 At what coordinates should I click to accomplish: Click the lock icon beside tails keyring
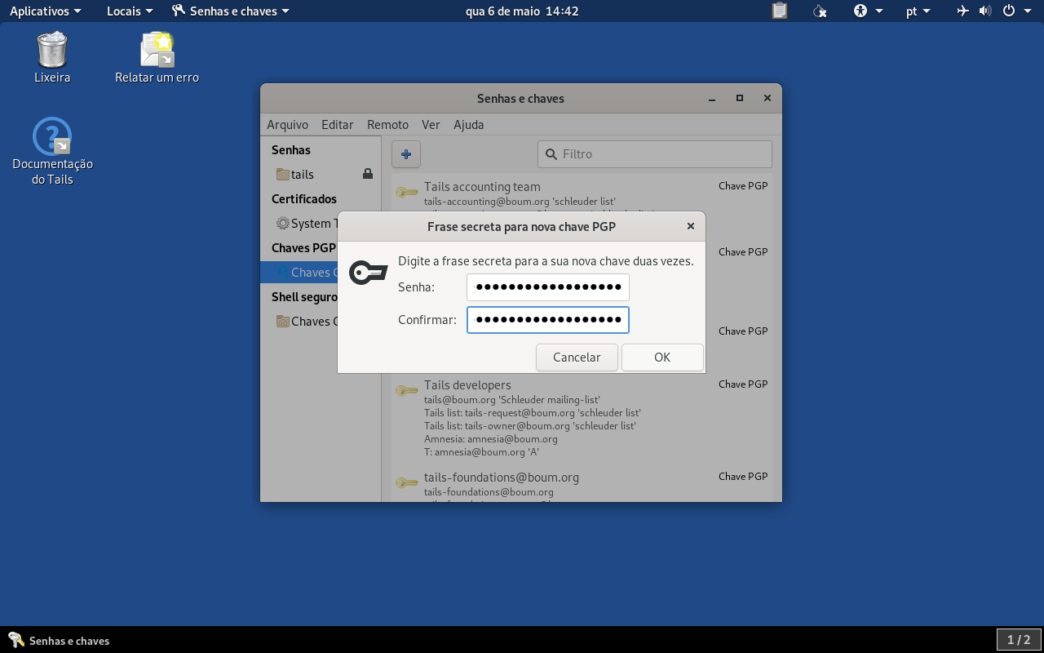(368, 174)
